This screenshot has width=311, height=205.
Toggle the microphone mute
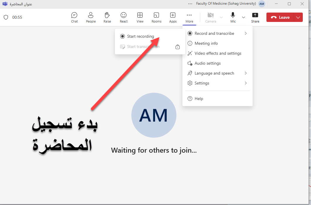(233, 17)
